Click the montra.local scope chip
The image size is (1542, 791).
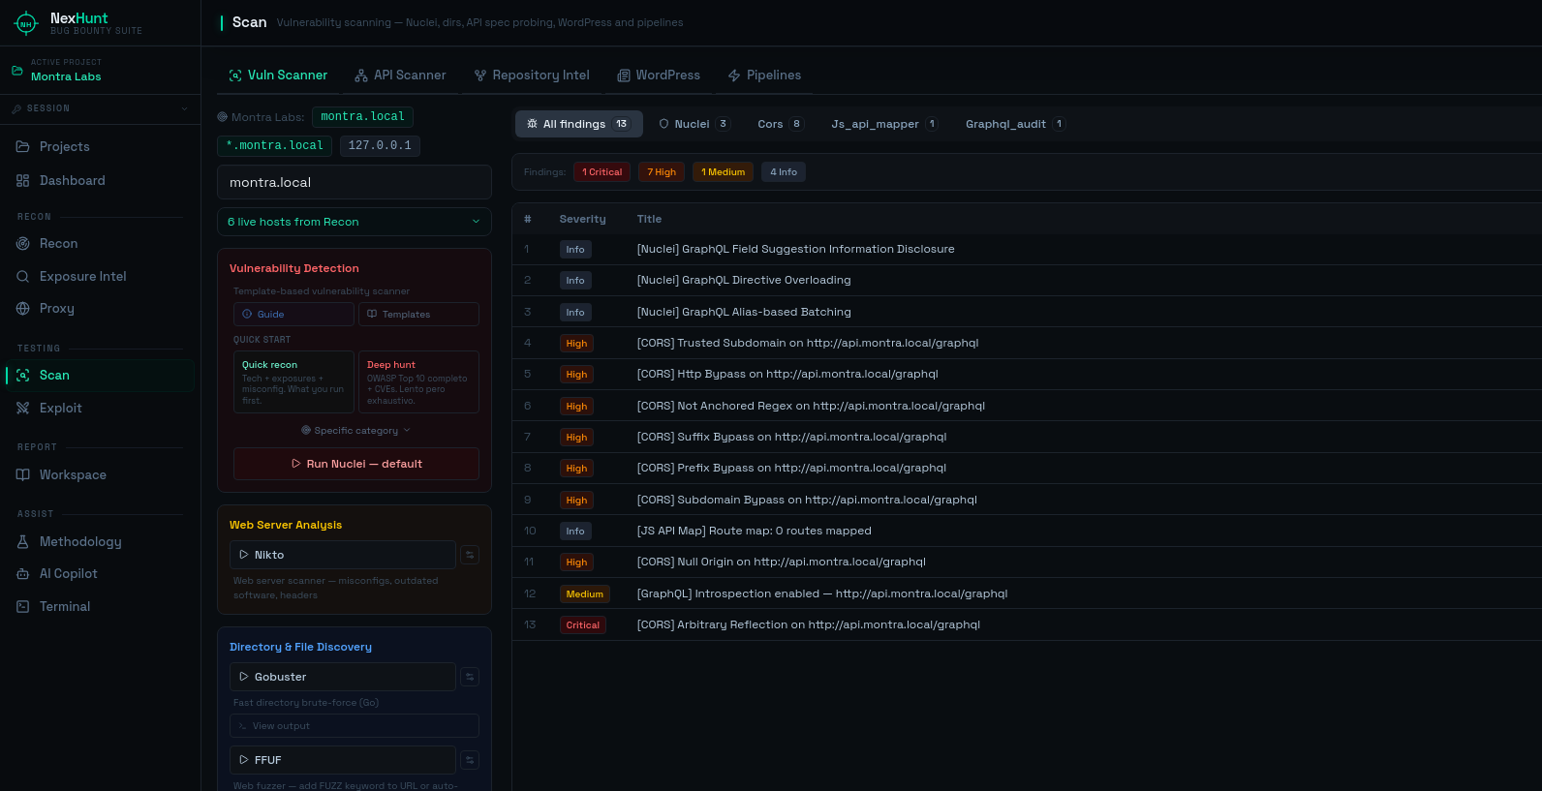tap(362, 117)
